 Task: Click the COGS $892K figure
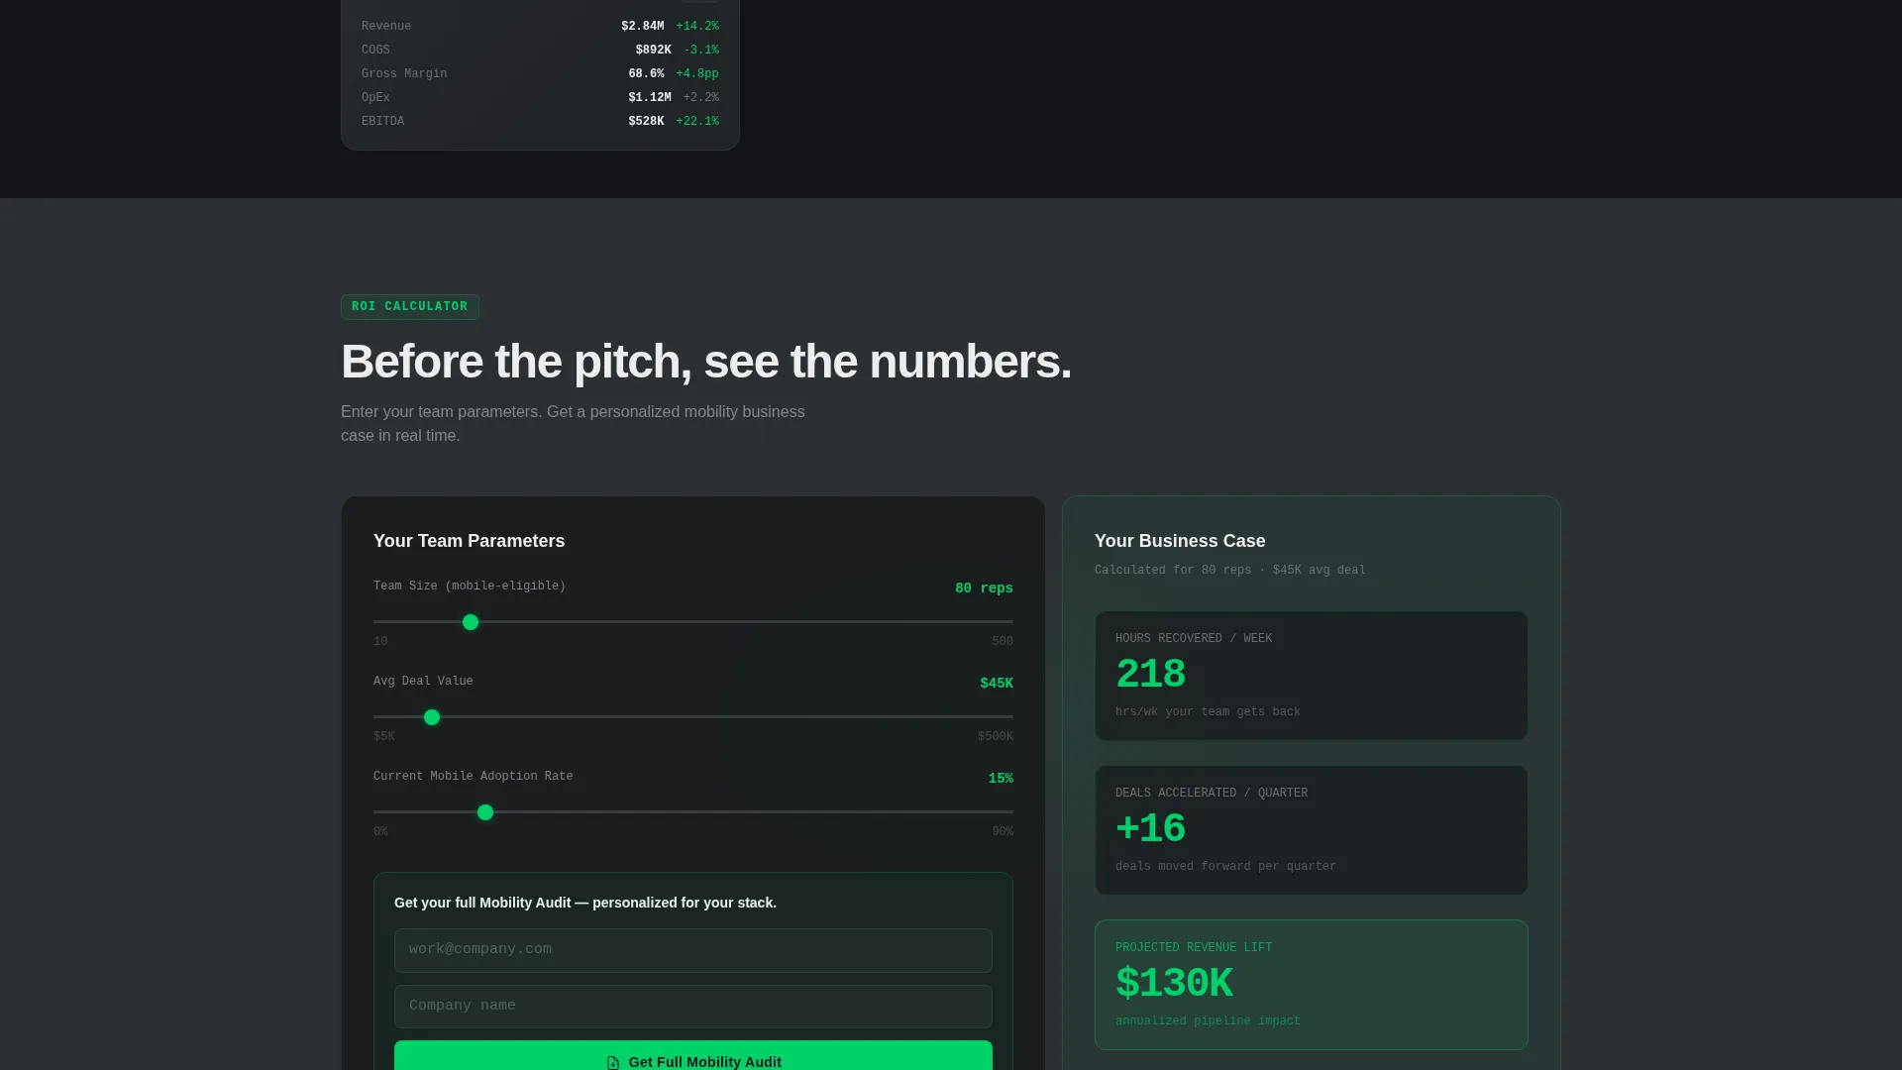click(654, 51)
